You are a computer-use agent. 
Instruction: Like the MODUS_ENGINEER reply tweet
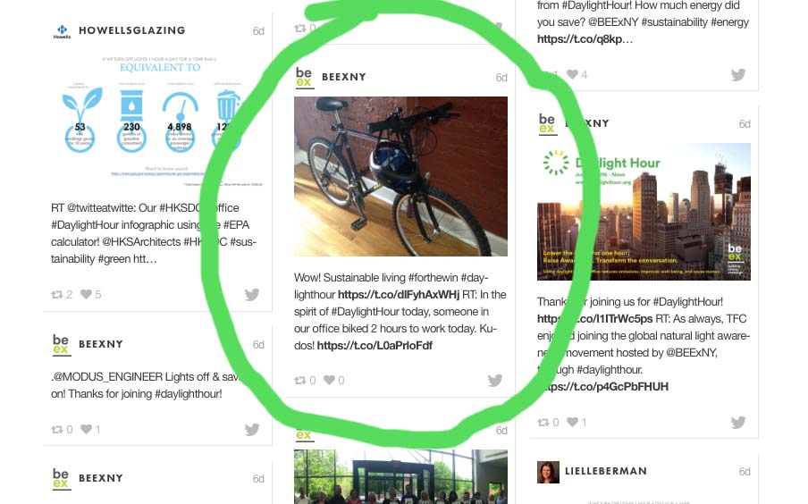(86, 429)
